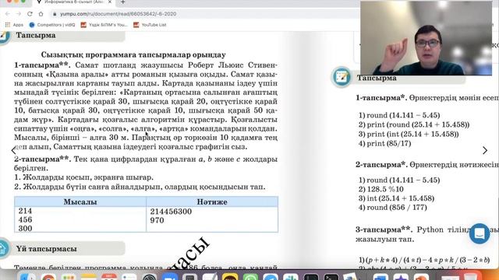Open the Competitors | vidIQ bookmark
The image size is (499, 280).
pyautogui.click(x=52, y=25)
